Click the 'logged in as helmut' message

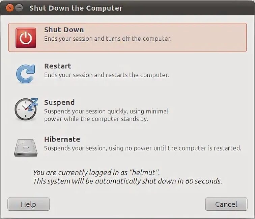pos(96,173)
